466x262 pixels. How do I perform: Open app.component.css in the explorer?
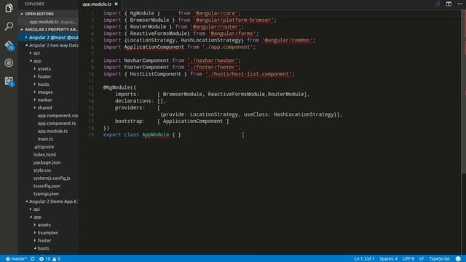[x=58, y=116]
